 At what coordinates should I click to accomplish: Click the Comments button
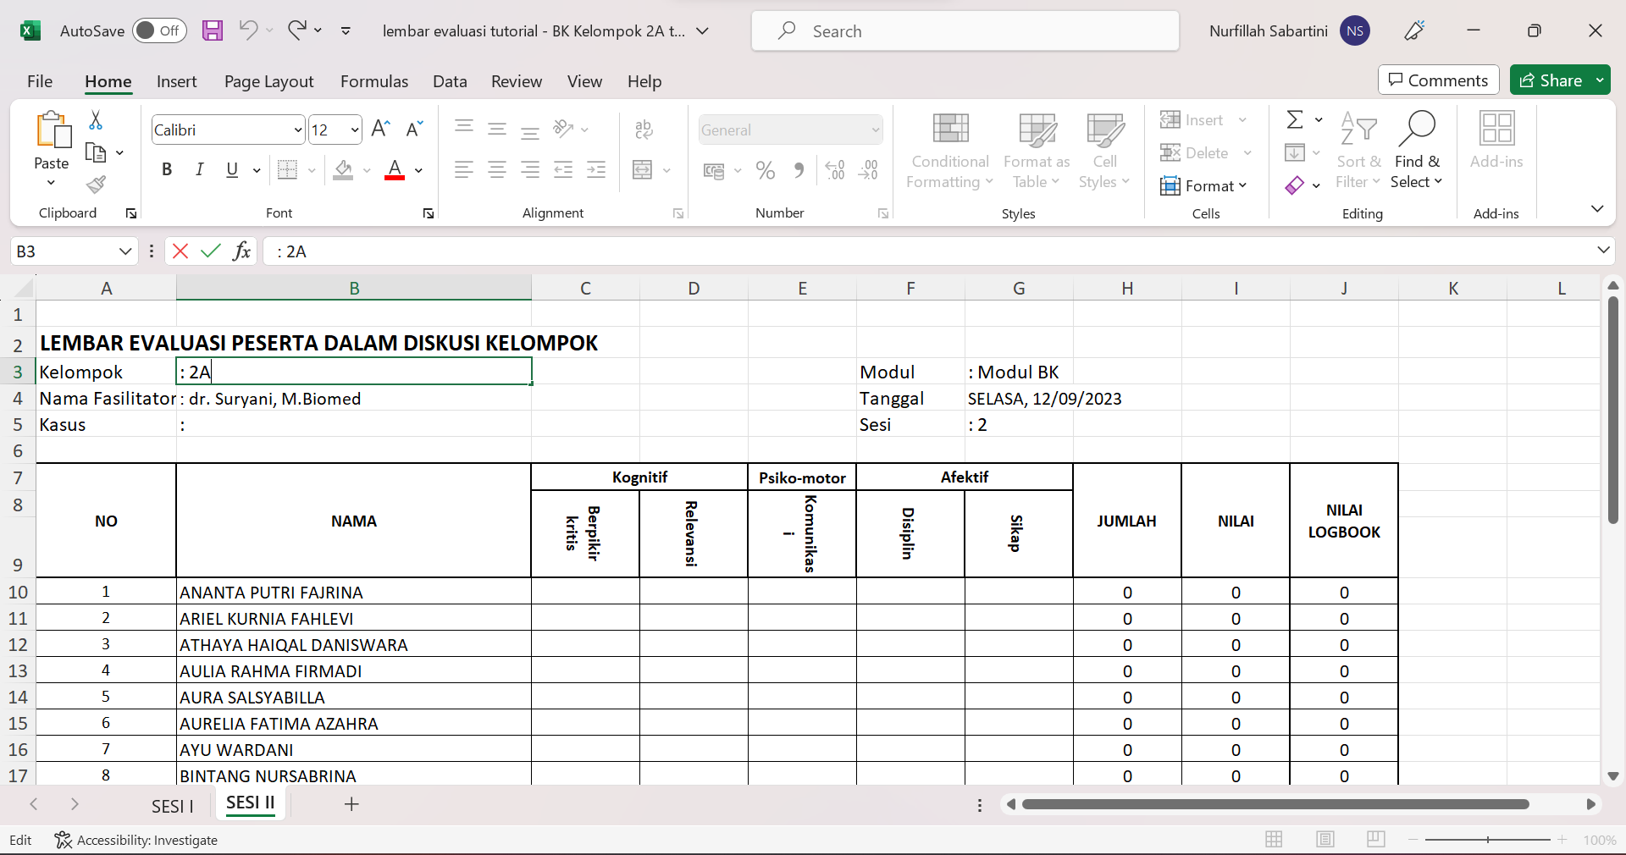[x=1438, y=80]
